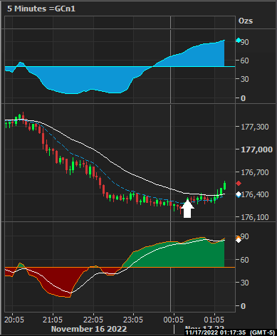Viewport: 277px width, 336px height.
Task: Select the "Ozs" unit label
Action: 246,21
